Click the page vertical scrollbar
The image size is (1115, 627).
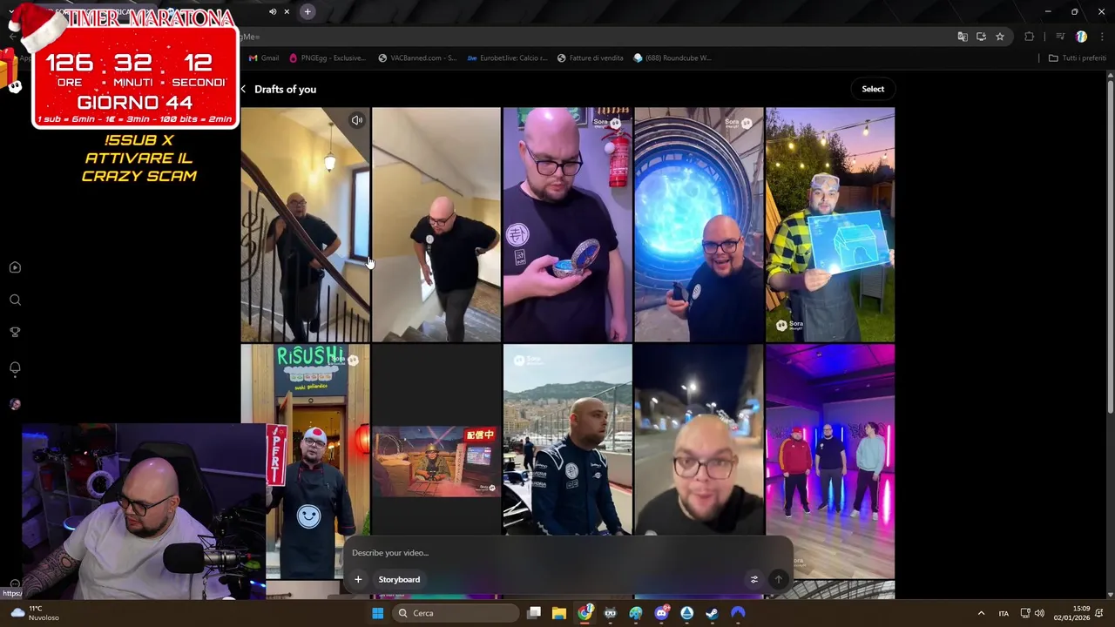pyautogui.click(x=1110, y=246)
